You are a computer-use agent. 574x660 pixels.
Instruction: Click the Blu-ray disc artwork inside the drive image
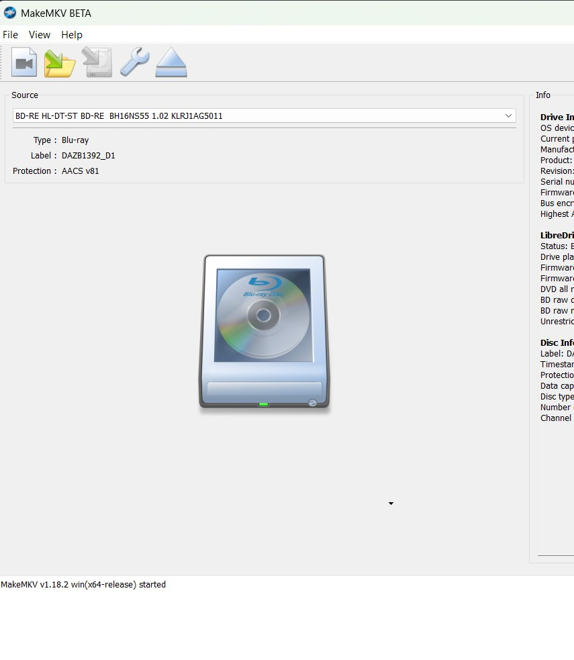pyautogui.click(x=264, y=314)
